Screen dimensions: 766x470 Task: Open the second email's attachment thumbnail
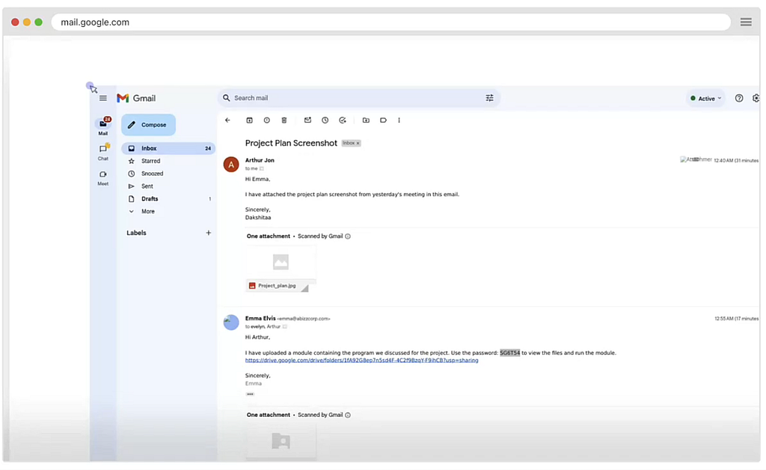(281, 441)
